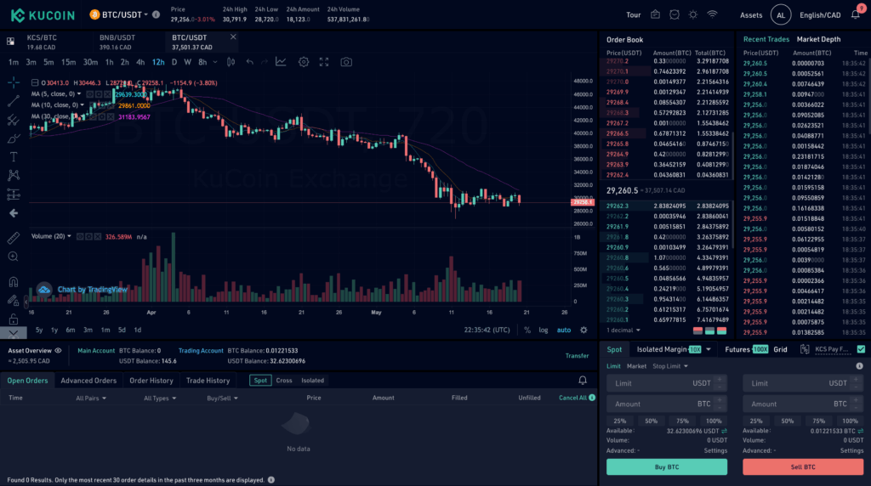Select the trend line drawing tool
871x486 pixels.
coord(14,101)
